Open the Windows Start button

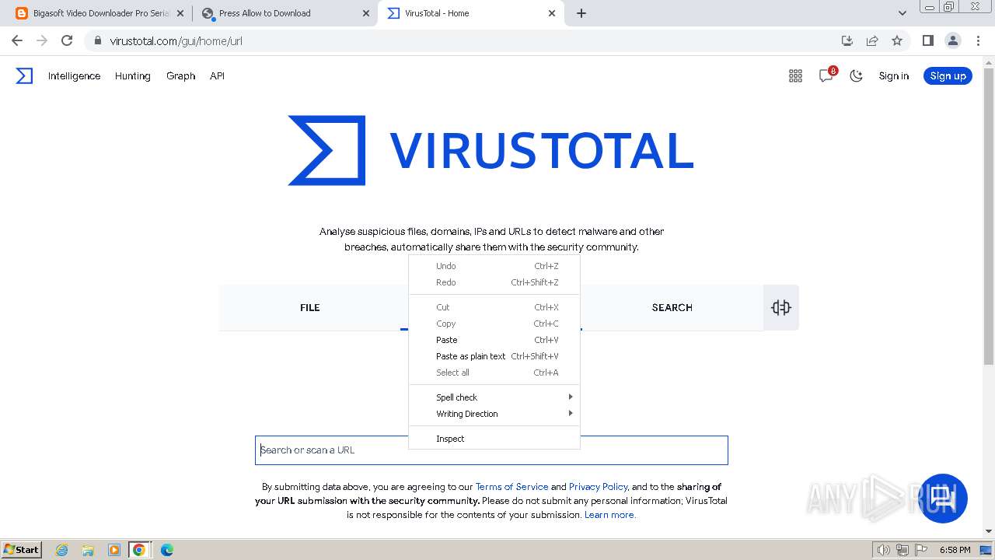click(21, 550)
